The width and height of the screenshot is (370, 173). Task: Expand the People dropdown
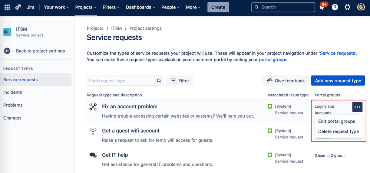pyautogui.click(x=171, y=7)
